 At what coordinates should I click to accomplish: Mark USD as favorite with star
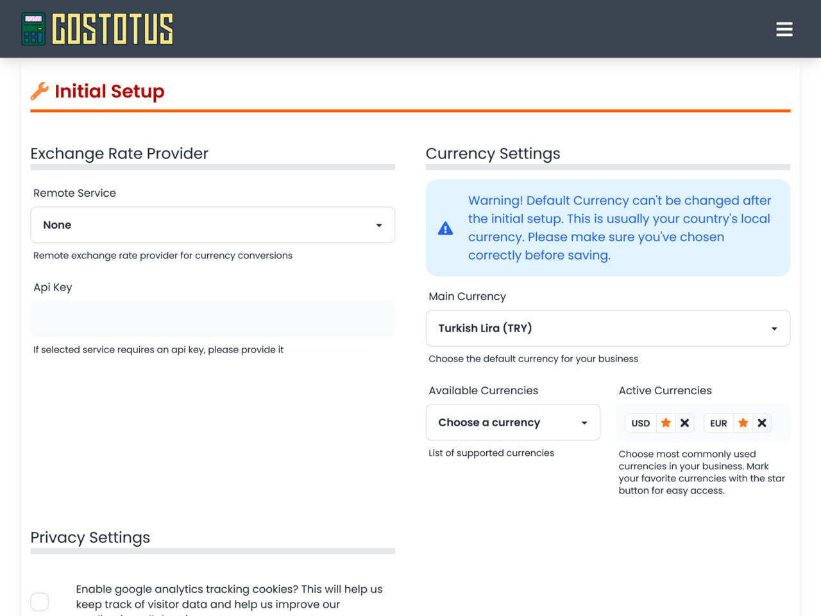click(x=666, y=423)
